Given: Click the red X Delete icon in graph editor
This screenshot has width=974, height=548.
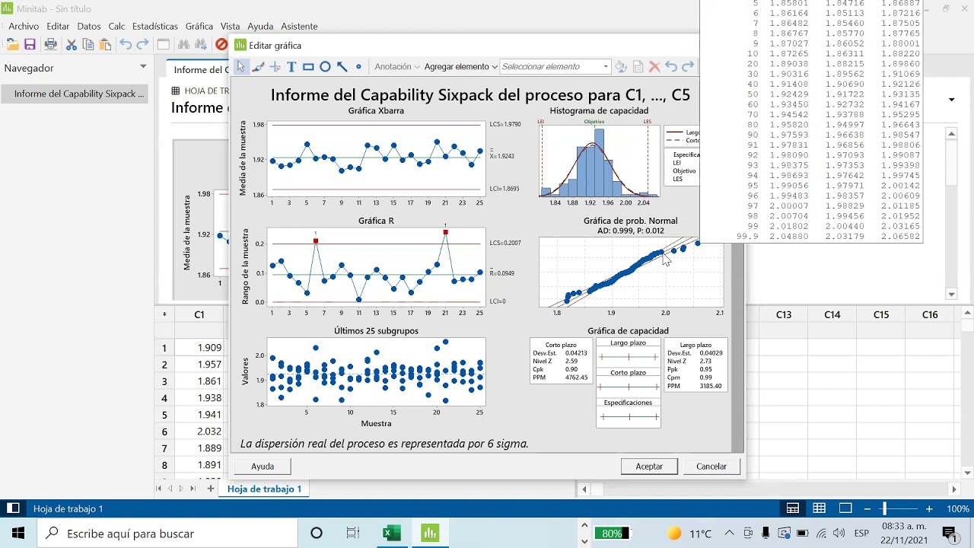Looking at the screenshot, I should (654, 67).
